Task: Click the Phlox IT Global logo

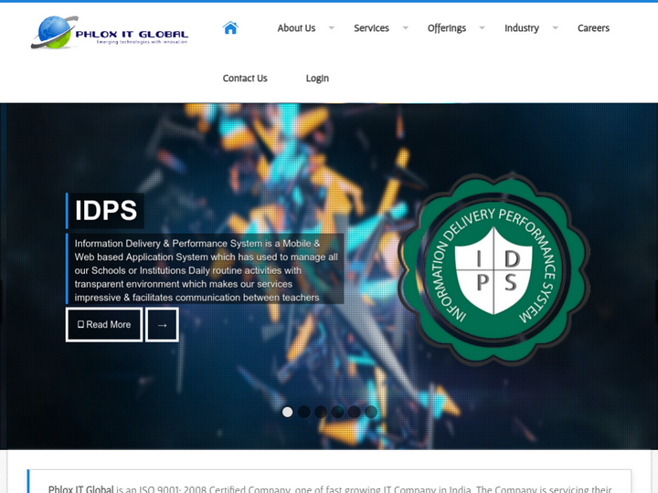Action: [110, 32]
